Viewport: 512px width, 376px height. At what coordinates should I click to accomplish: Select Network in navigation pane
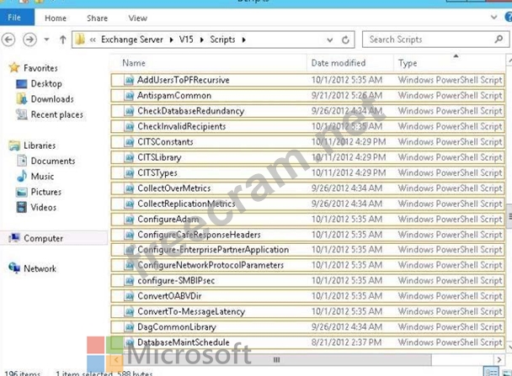click(40, 268)
